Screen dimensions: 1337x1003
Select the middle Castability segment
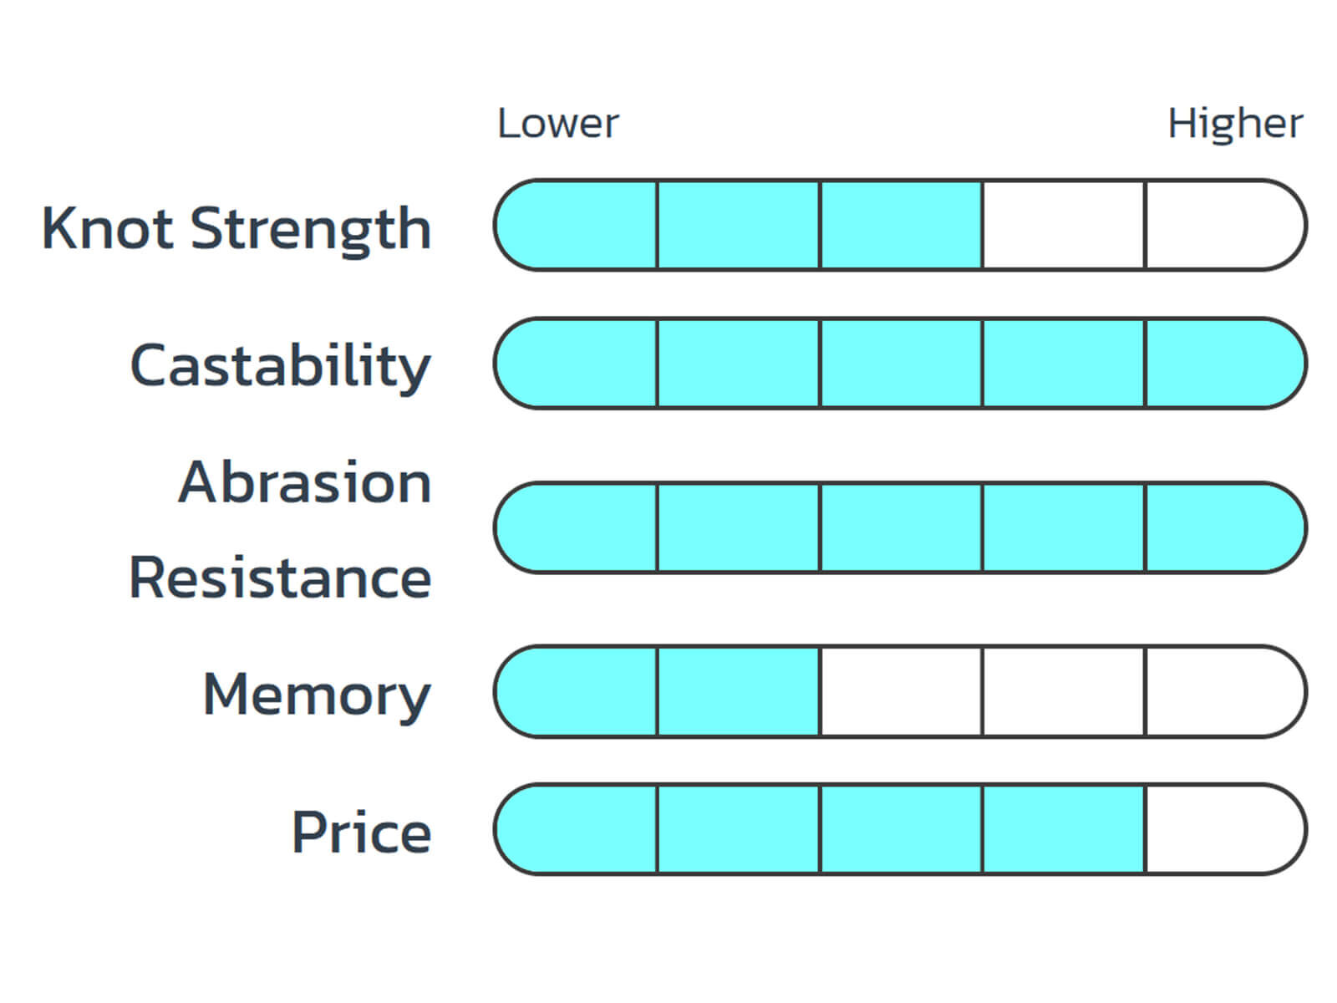902,364
